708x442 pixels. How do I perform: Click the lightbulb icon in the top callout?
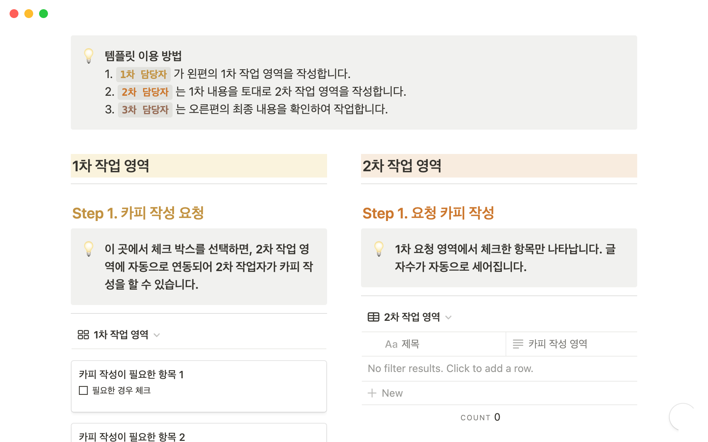pos(89,56)
